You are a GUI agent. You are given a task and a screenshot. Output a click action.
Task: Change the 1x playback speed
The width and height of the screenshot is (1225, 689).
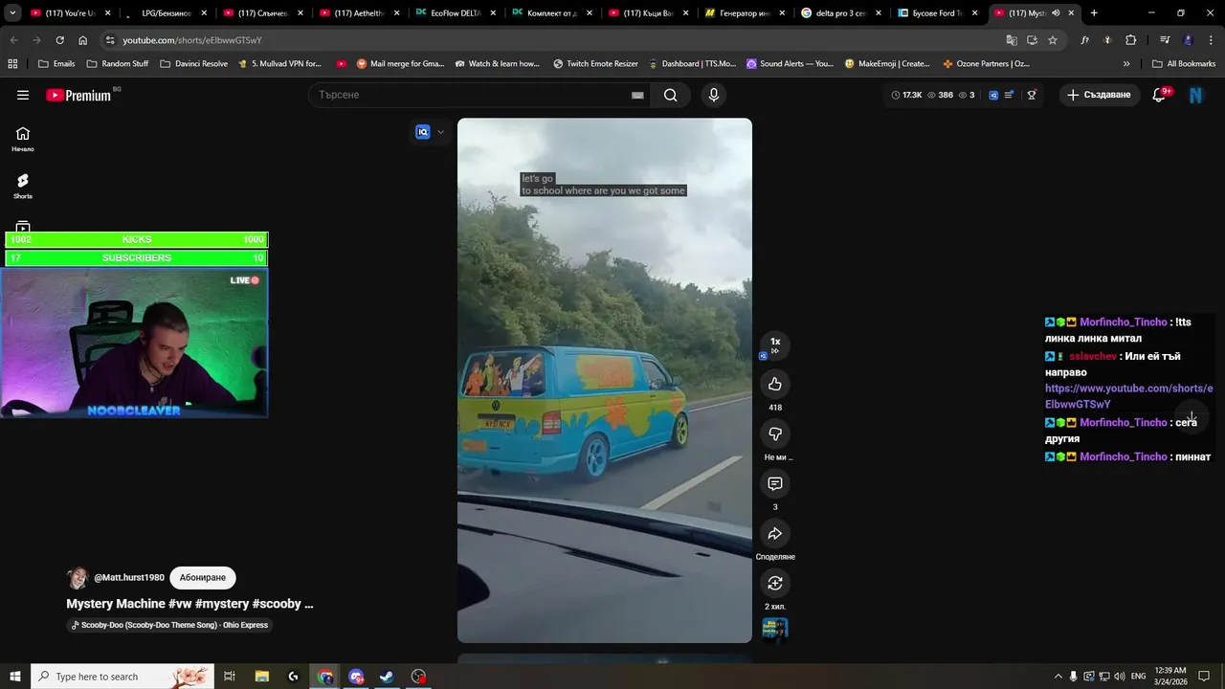tap(775, 344)
